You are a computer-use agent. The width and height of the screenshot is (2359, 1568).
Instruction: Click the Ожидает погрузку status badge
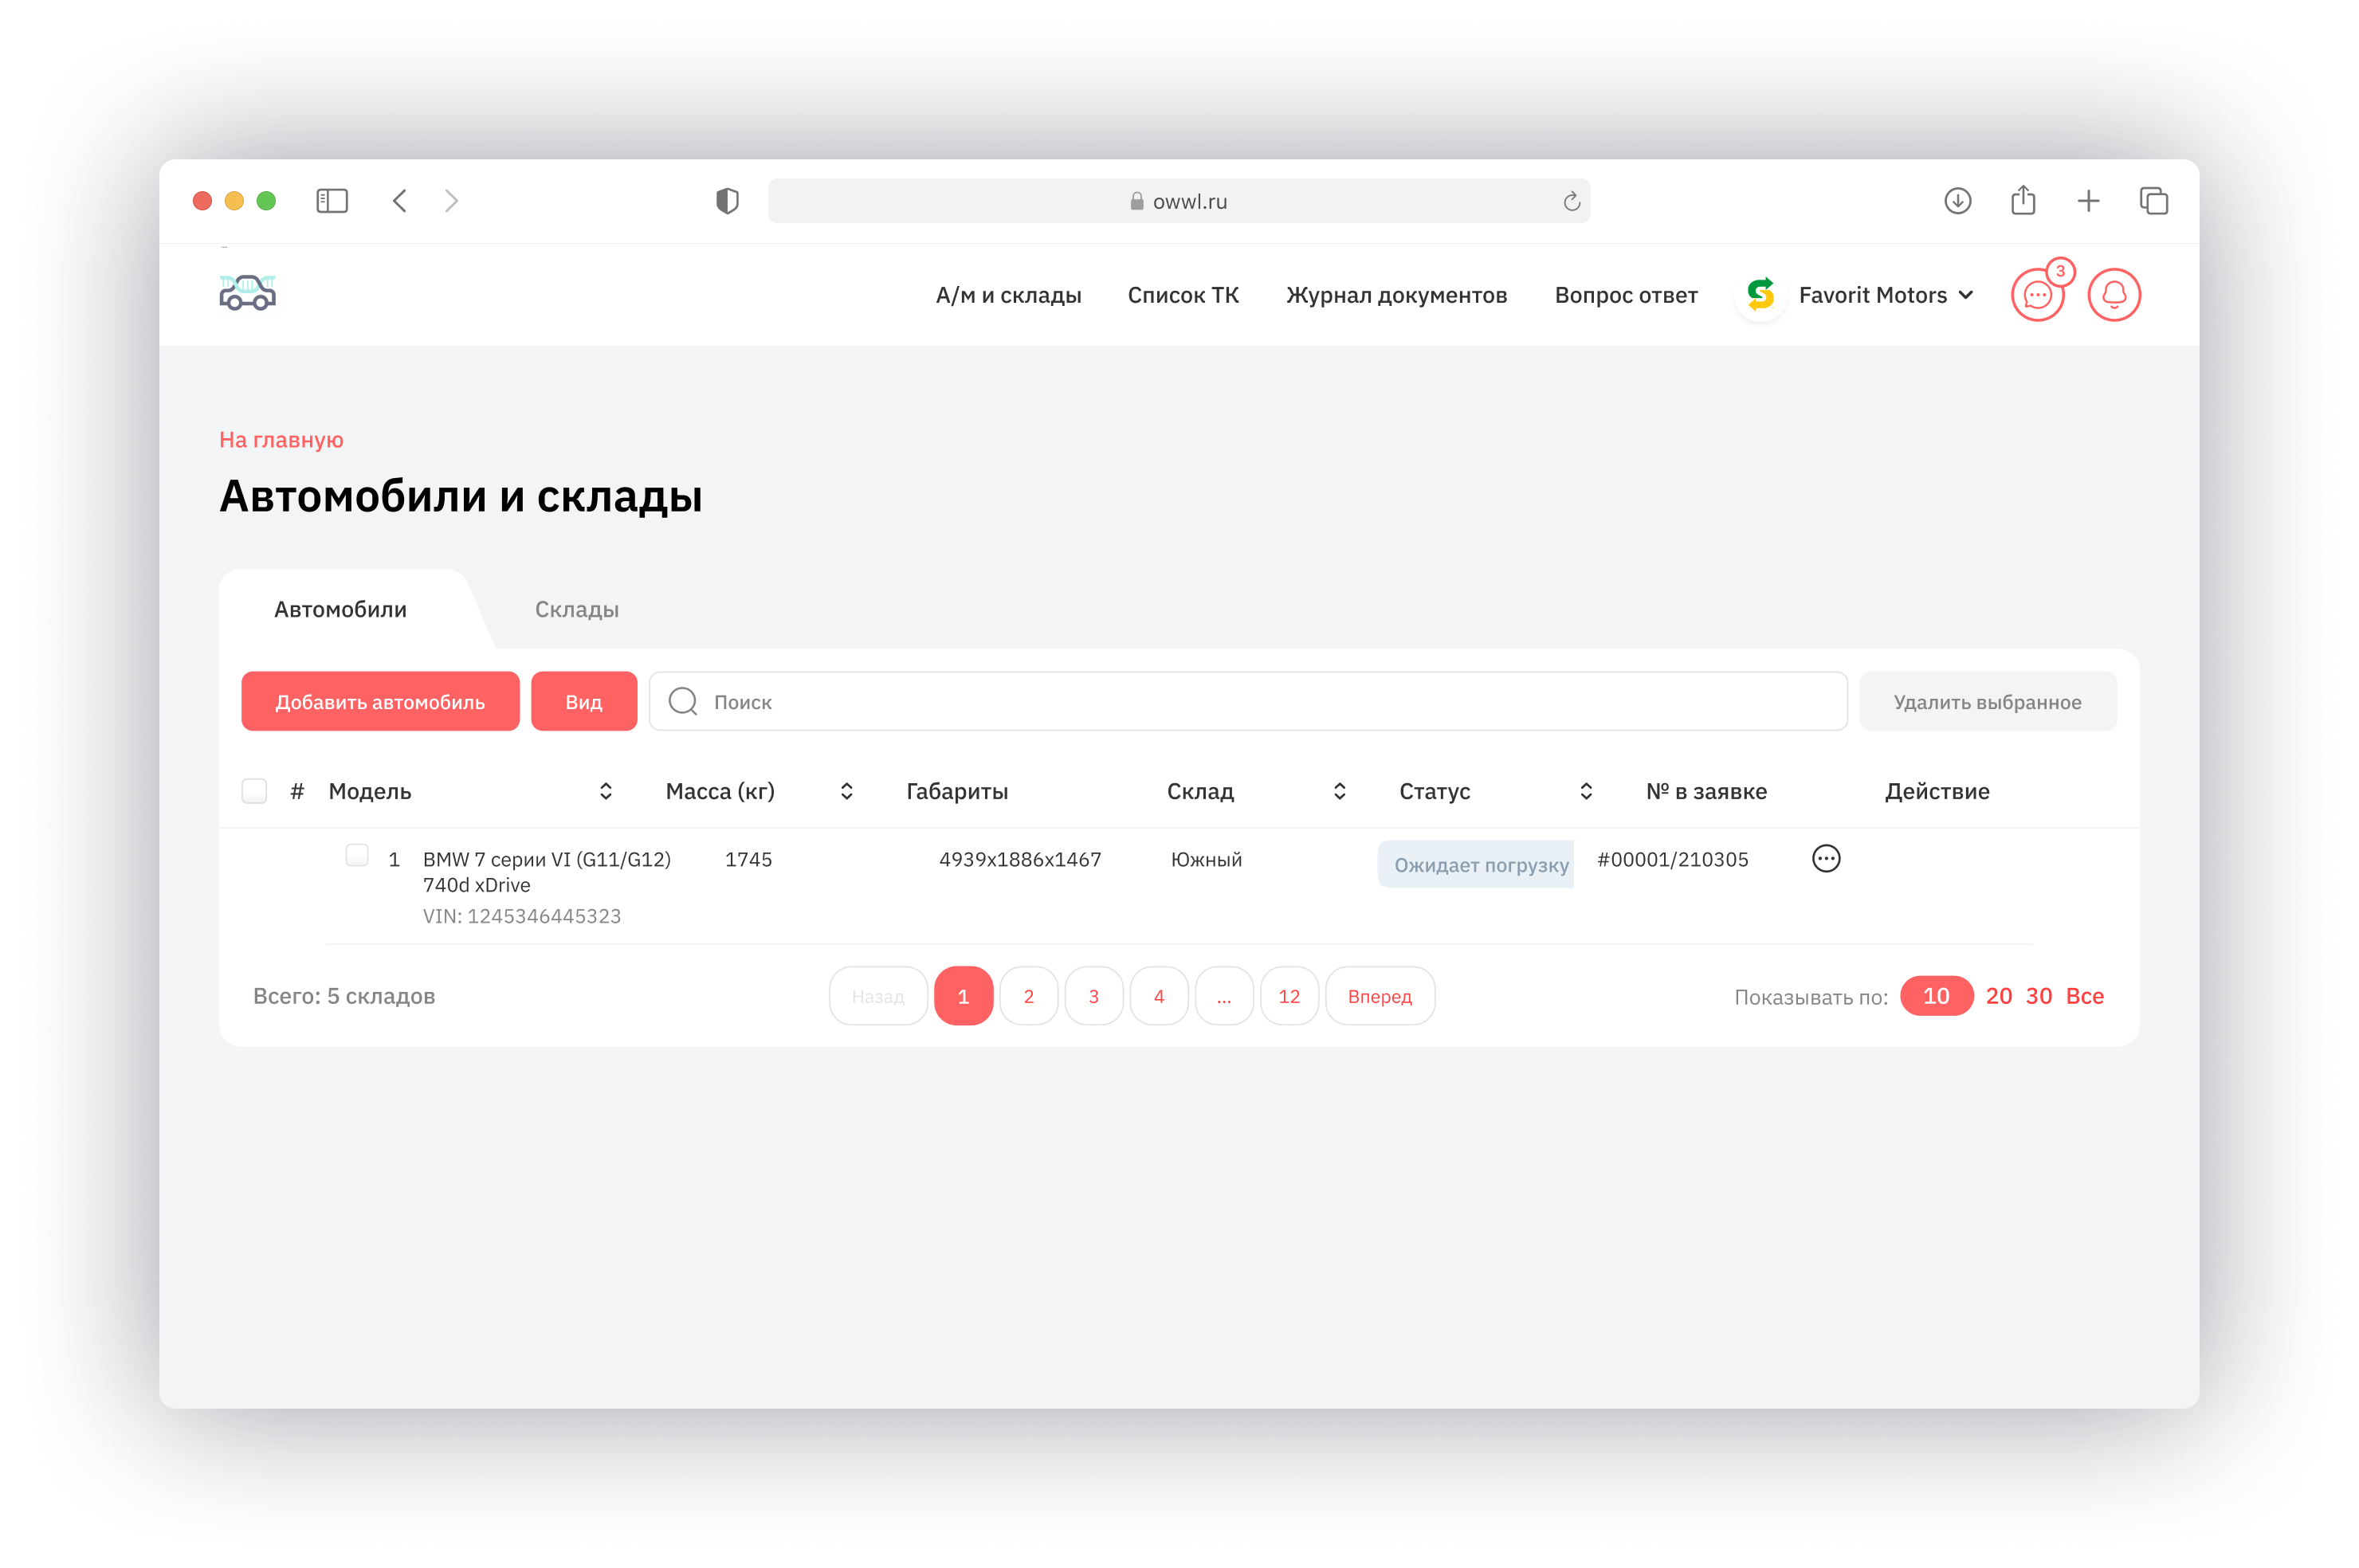click(1475, 864)
